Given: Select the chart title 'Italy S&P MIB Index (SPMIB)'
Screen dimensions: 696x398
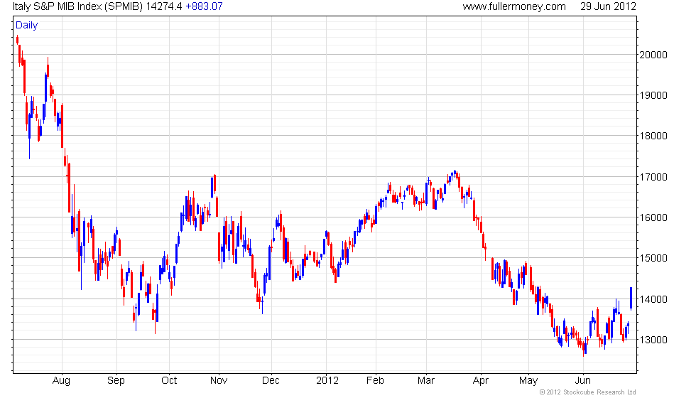Looking at the screenshot, I should pos(77,6).
